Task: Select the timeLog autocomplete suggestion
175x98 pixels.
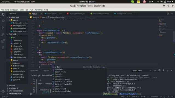Action: [x=80, y=69]
